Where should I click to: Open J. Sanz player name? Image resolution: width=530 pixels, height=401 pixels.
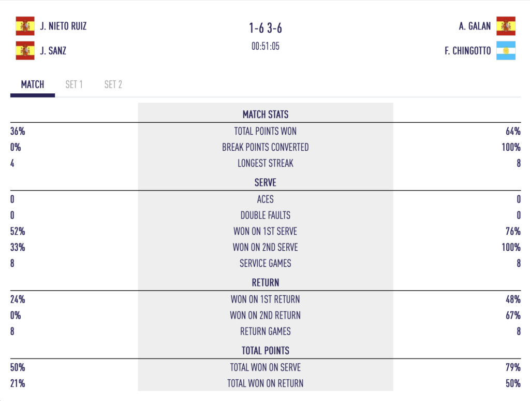53,51
